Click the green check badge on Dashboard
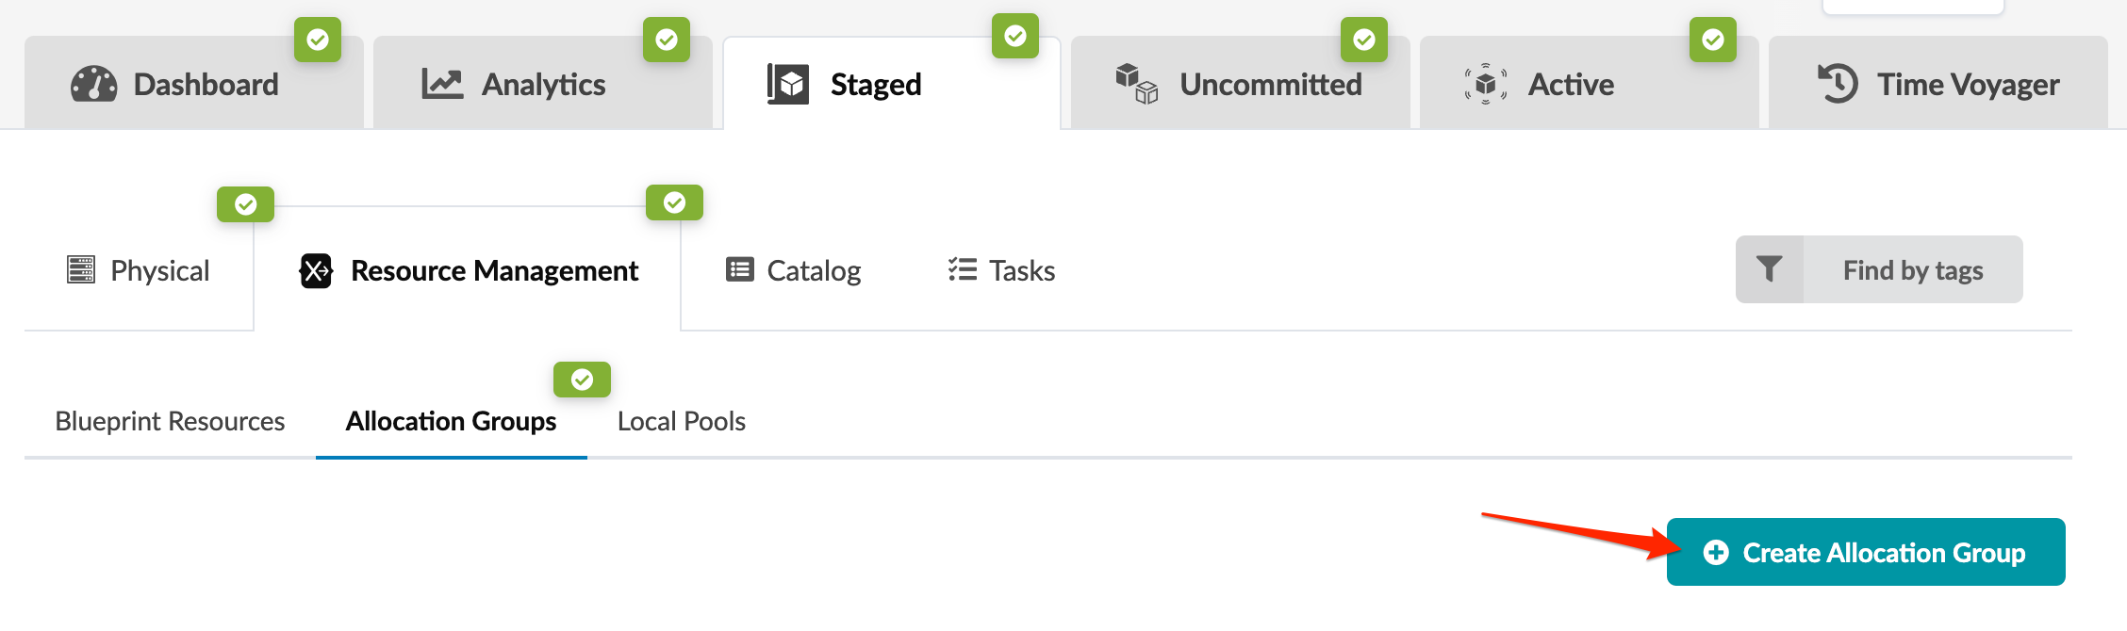Screen dimensions: 2127x631 point(318,40)
